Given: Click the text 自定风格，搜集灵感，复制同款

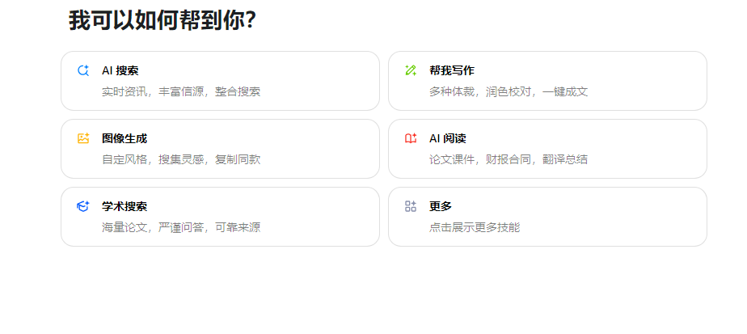Looking at the screenshot, I should point(181,159).
